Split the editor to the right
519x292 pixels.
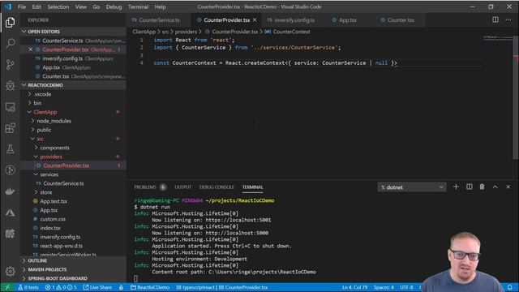[x=495, y=19]
